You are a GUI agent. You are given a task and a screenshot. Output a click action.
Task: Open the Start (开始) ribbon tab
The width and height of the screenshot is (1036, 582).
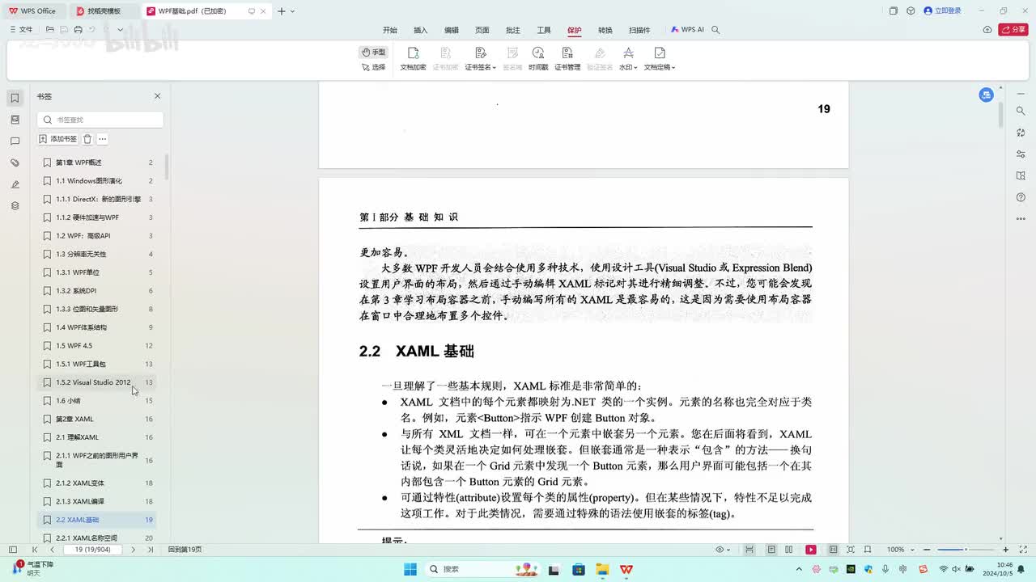(x=390, y=30)
